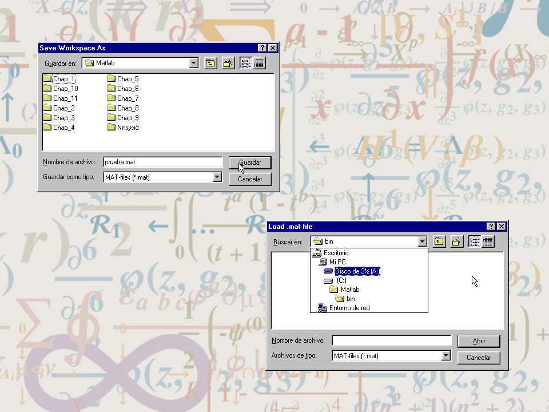Select the Chap_6 folder
The height and width of the screenshot is (412, 549).
123,89
